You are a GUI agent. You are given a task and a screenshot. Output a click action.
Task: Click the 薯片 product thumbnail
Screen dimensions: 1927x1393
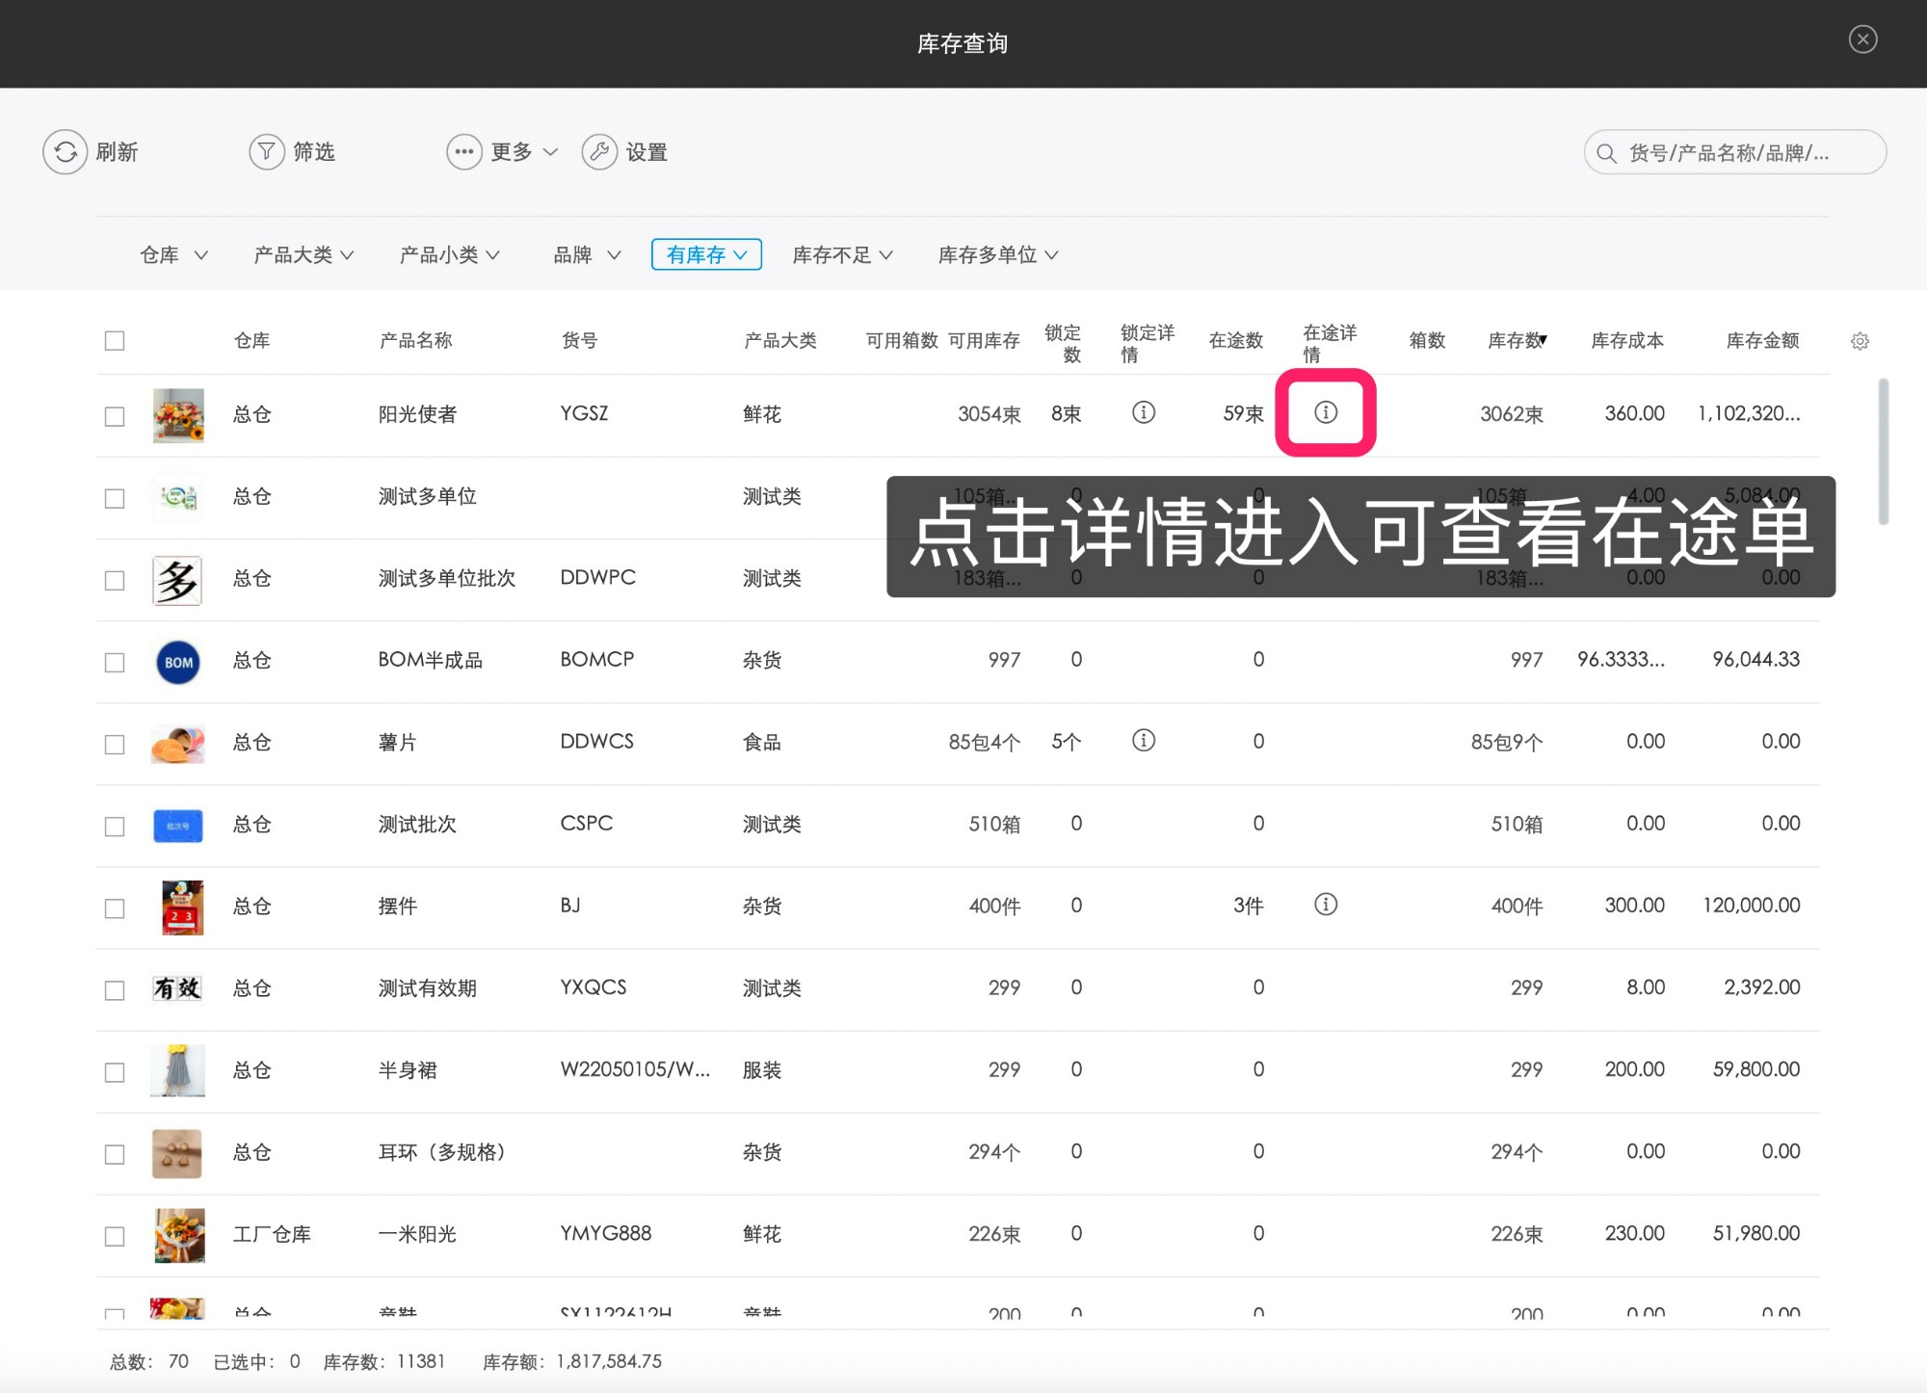tap(178, 745)
